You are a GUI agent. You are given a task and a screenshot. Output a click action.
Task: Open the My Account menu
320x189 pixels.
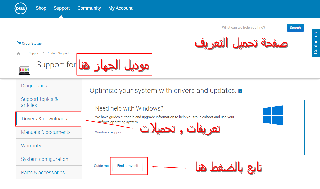tap(121, 8)
